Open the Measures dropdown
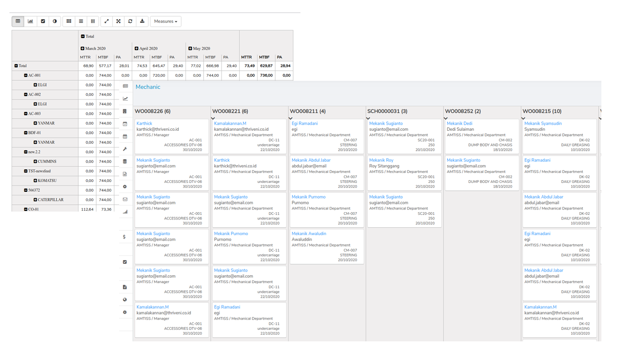 166,21
